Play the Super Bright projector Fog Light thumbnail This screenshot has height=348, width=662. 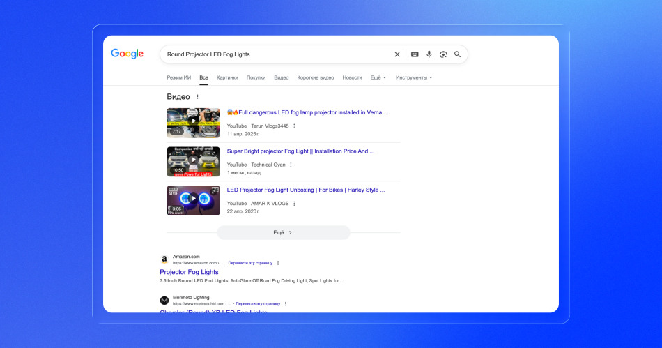click(193, 161)
